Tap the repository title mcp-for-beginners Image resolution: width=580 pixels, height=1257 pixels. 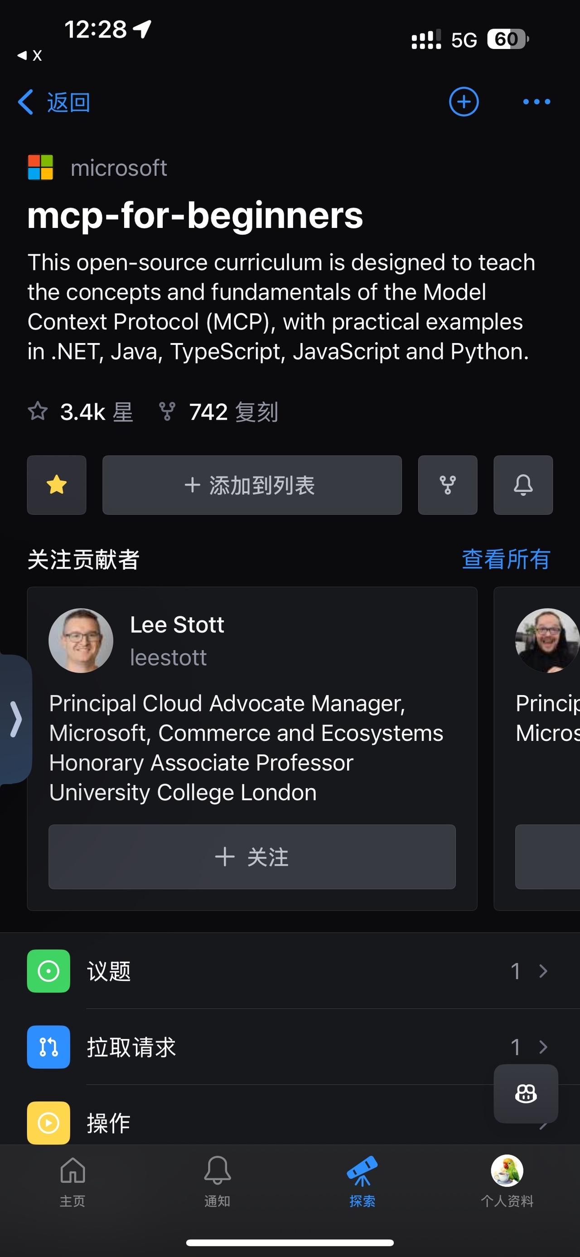(195, 215)
